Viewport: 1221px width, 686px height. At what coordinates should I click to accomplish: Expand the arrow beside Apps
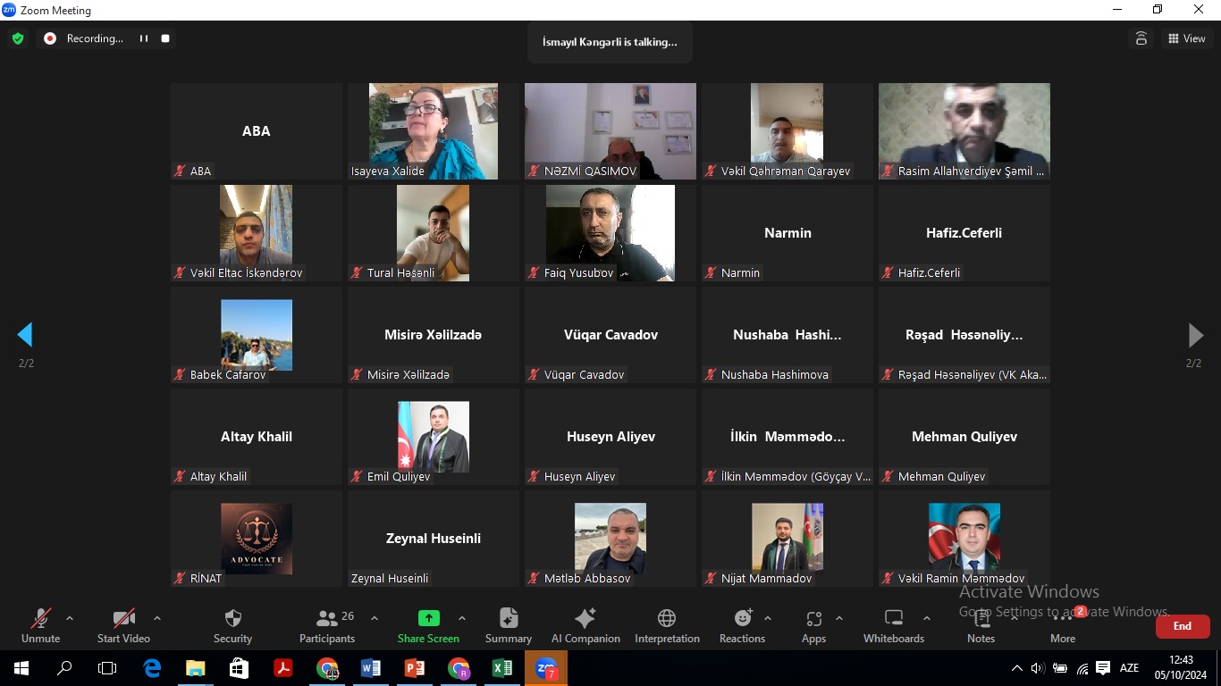[838, 618]
